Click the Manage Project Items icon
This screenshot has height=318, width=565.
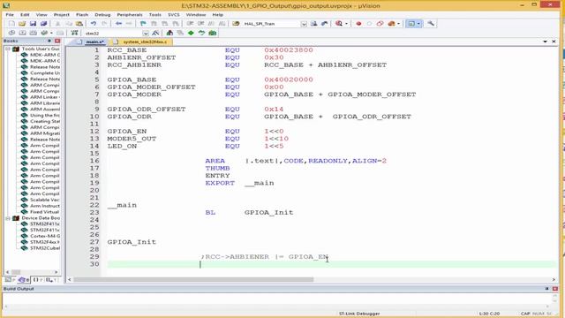pyautogui.click(x=169, y=33)
